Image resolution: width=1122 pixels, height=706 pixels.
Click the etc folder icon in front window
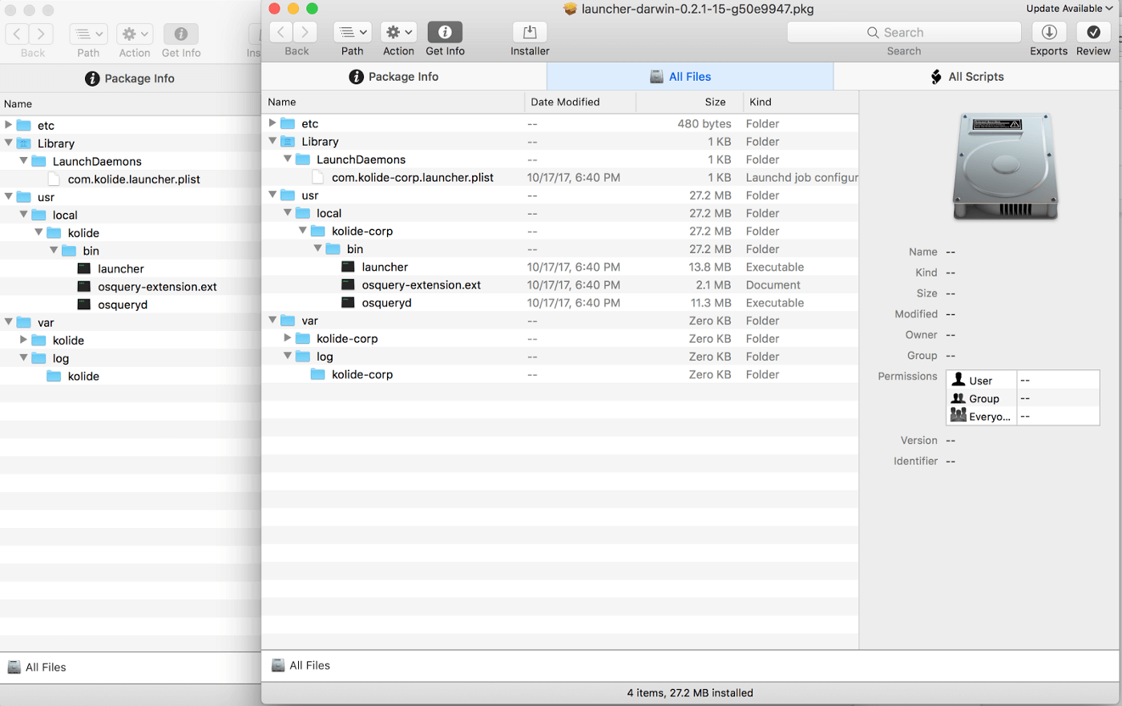point(288,123)
